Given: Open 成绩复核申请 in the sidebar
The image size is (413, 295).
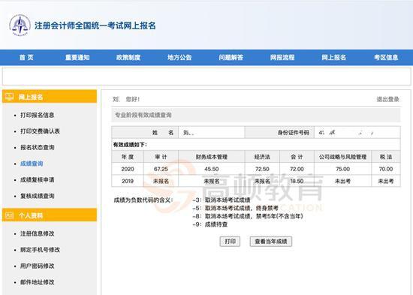Looking at the screenshot, I should tap(38, 180).
